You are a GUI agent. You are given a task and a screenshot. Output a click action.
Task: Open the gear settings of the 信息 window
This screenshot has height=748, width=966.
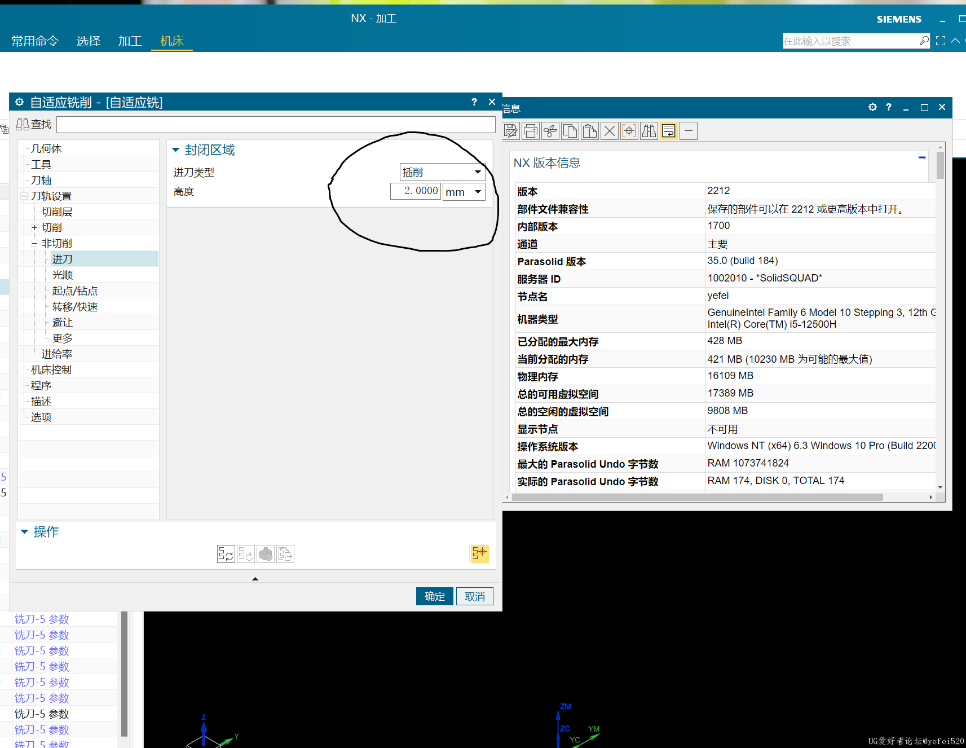pos(872,107)
